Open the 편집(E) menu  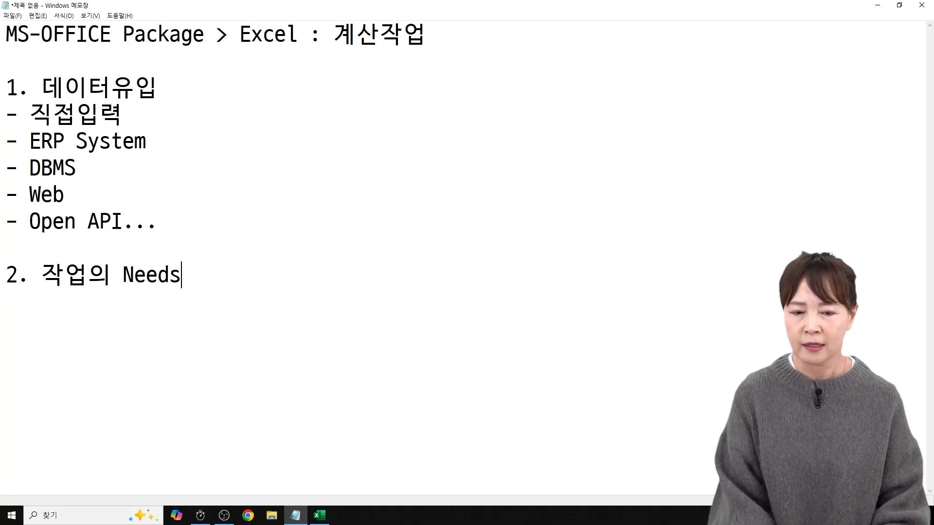pos(37,16)
